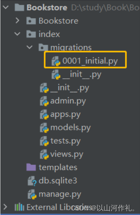Select views.py in the index folder

[67, 154]
